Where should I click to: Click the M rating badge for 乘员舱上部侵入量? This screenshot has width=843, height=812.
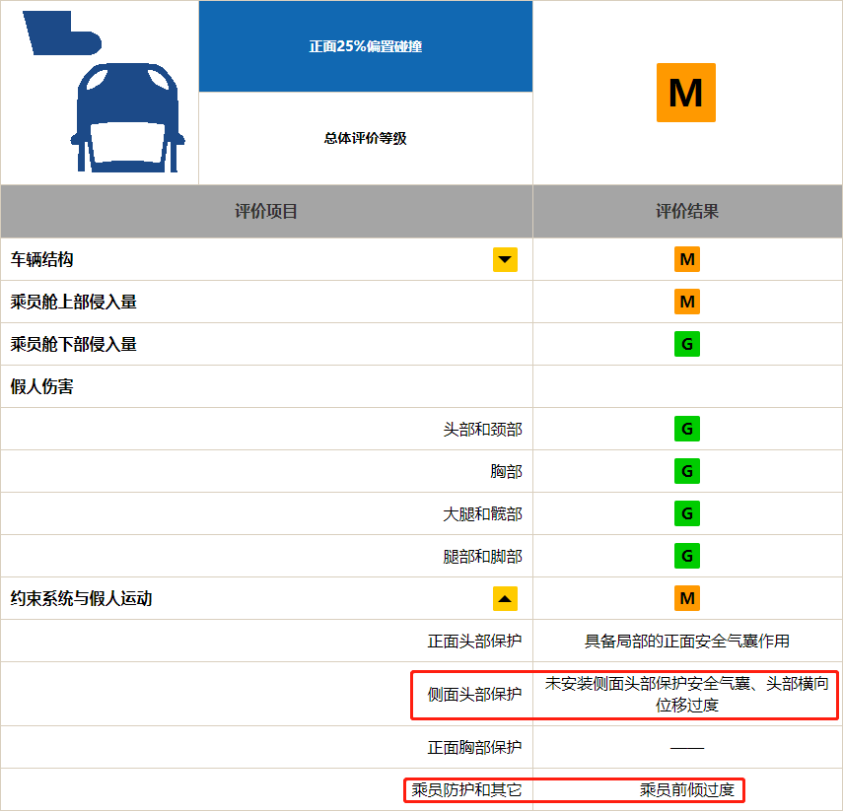point(687,302)
